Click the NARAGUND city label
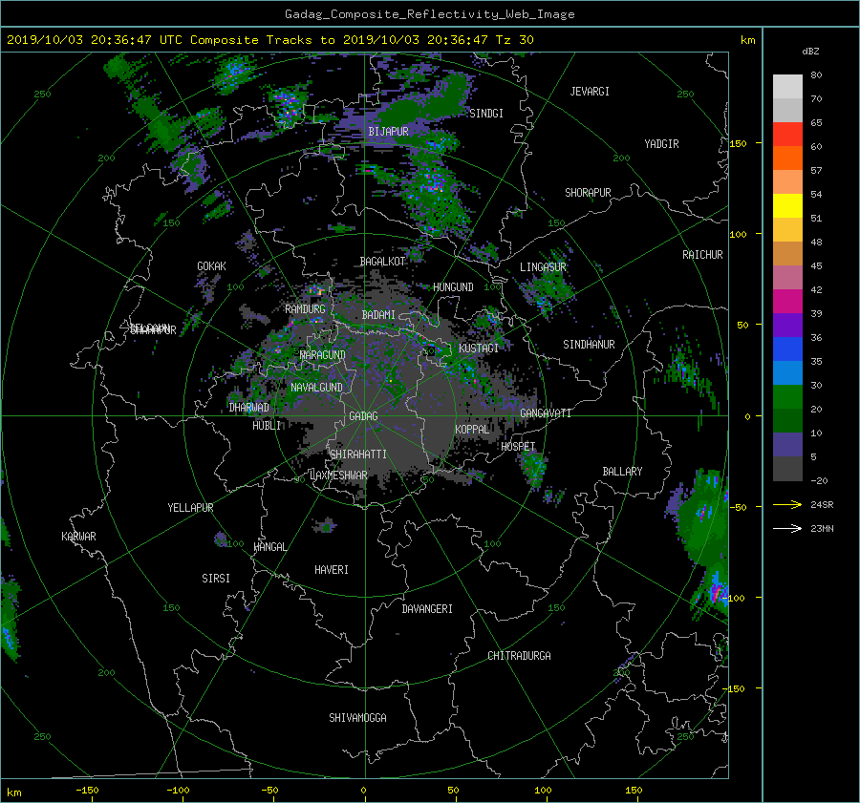The height and width of the screenshot is (803, 860). point(323,354)
